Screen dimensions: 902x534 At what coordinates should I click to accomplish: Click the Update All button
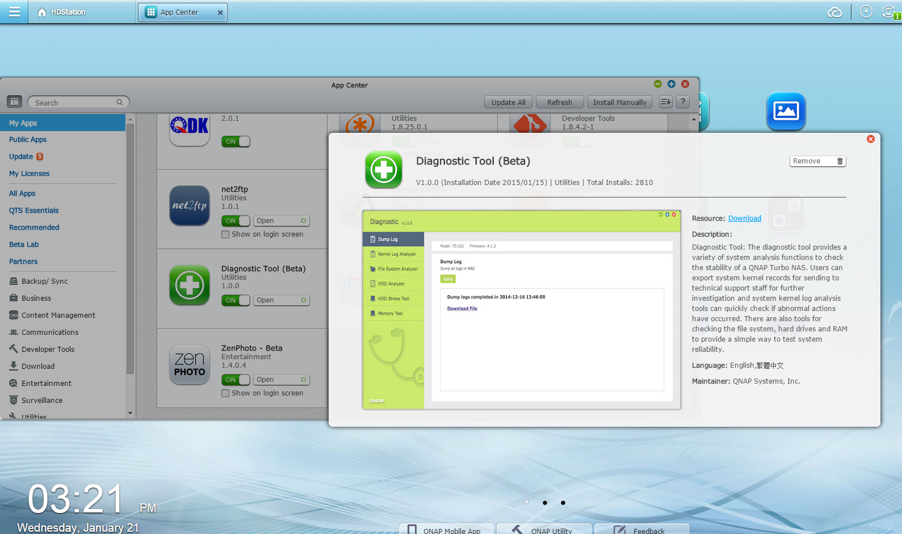(x=508, y=102)
